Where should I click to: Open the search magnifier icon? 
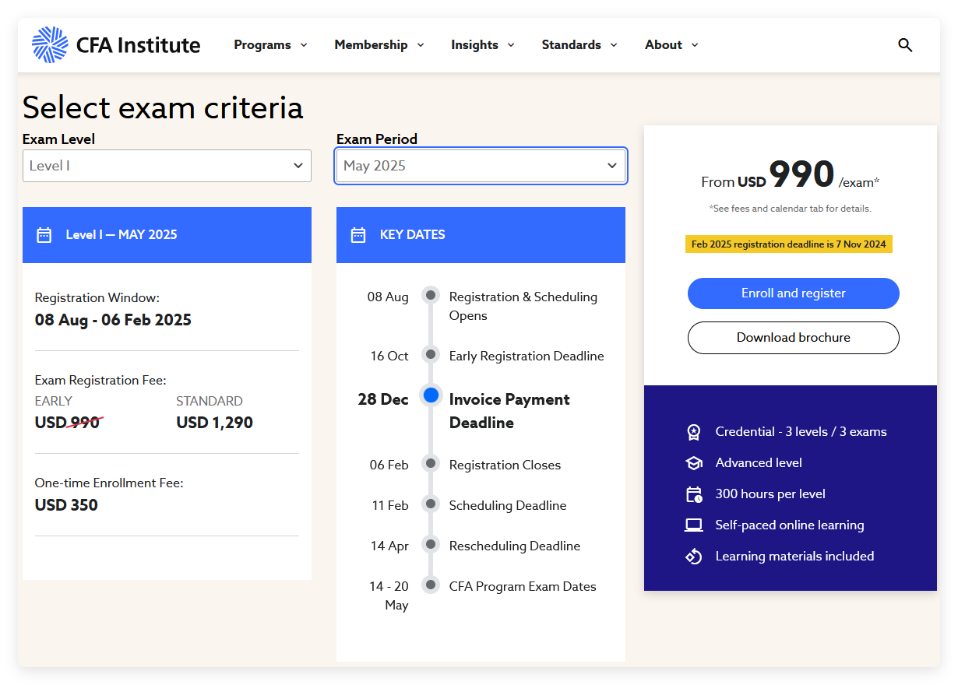click(x=905, y=45)
